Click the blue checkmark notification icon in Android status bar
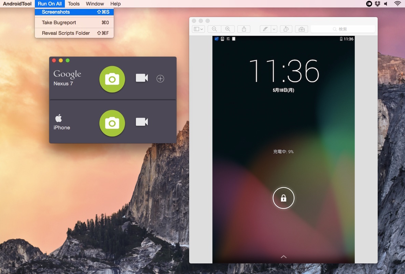 point(217,39)
